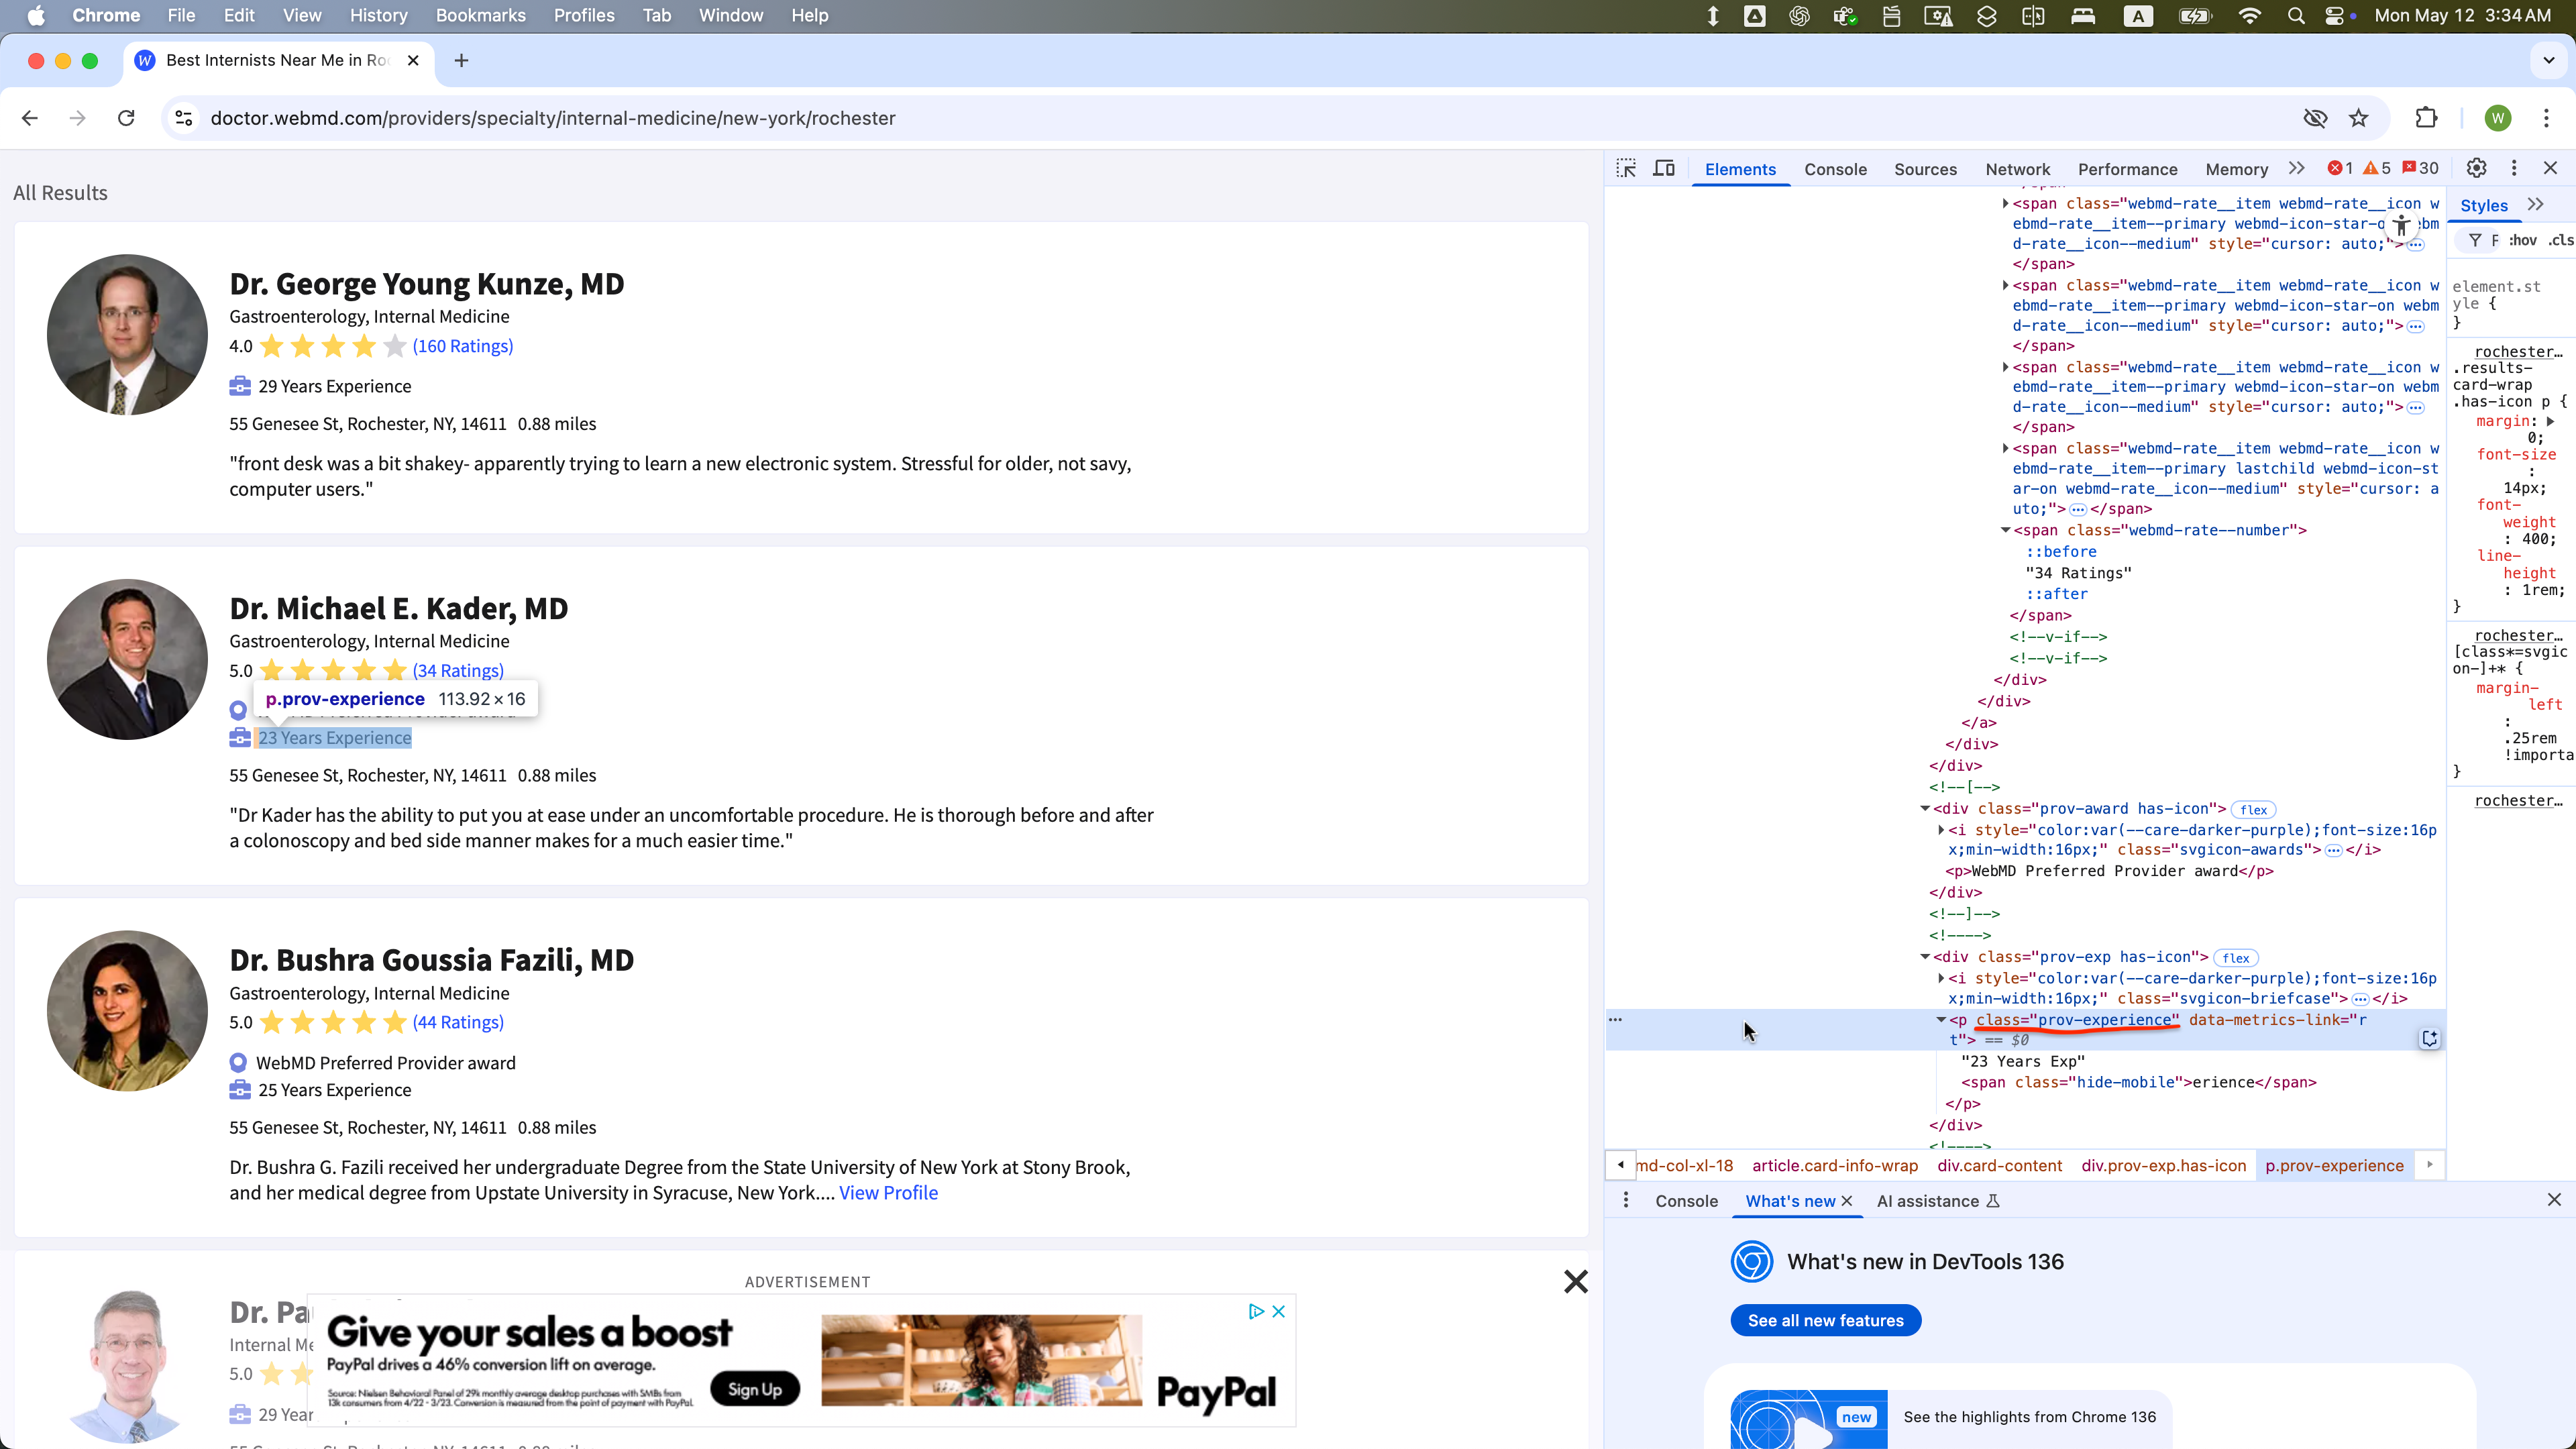Image resolution: width=2576 pixels, height=1449 pixels.
Task: Collapse the prov-exp has-icon div node
Action: point(1925,957)
